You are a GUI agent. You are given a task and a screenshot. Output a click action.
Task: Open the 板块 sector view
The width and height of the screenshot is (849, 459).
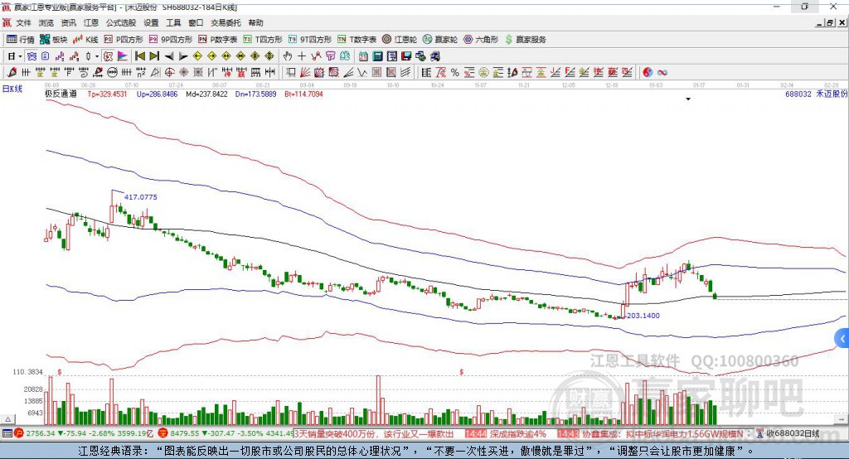(53, 40)
